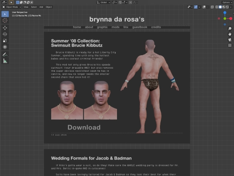Toggle the snapping magnet icon
The height and width of the screenshot is (176, 234).
[120, 3]
